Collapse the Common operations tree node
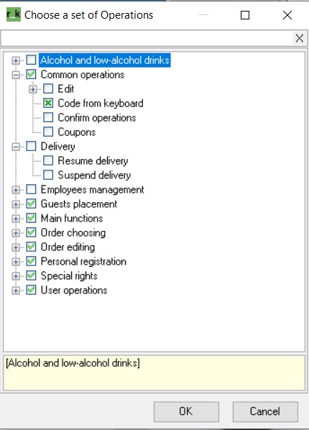Screen dimensions: 309x430 pyautogui.click(x=16, y=75)
